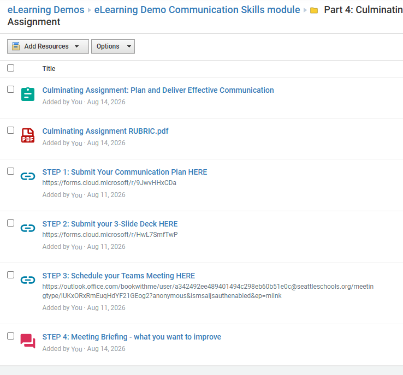Click the green assignment icon for Culminating Assignment
Image resolution: width=403 pixels, height=375 pixels.
pyautogui.click(x=28, y=94)
